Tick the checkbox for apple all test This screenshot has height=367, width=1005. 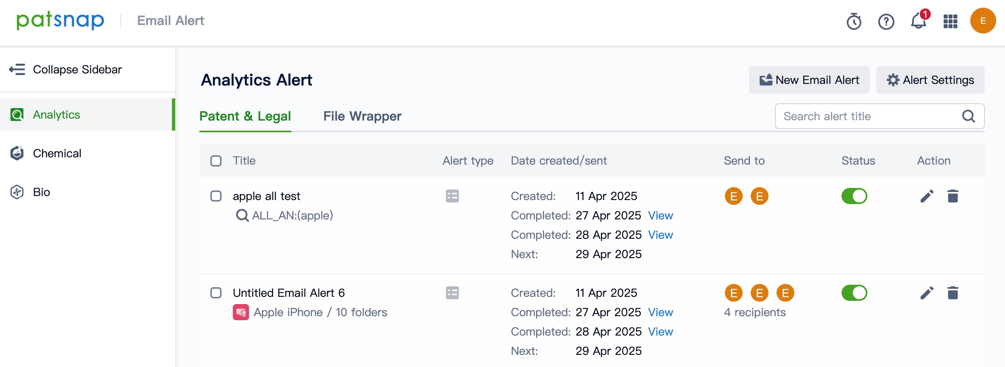216,196
